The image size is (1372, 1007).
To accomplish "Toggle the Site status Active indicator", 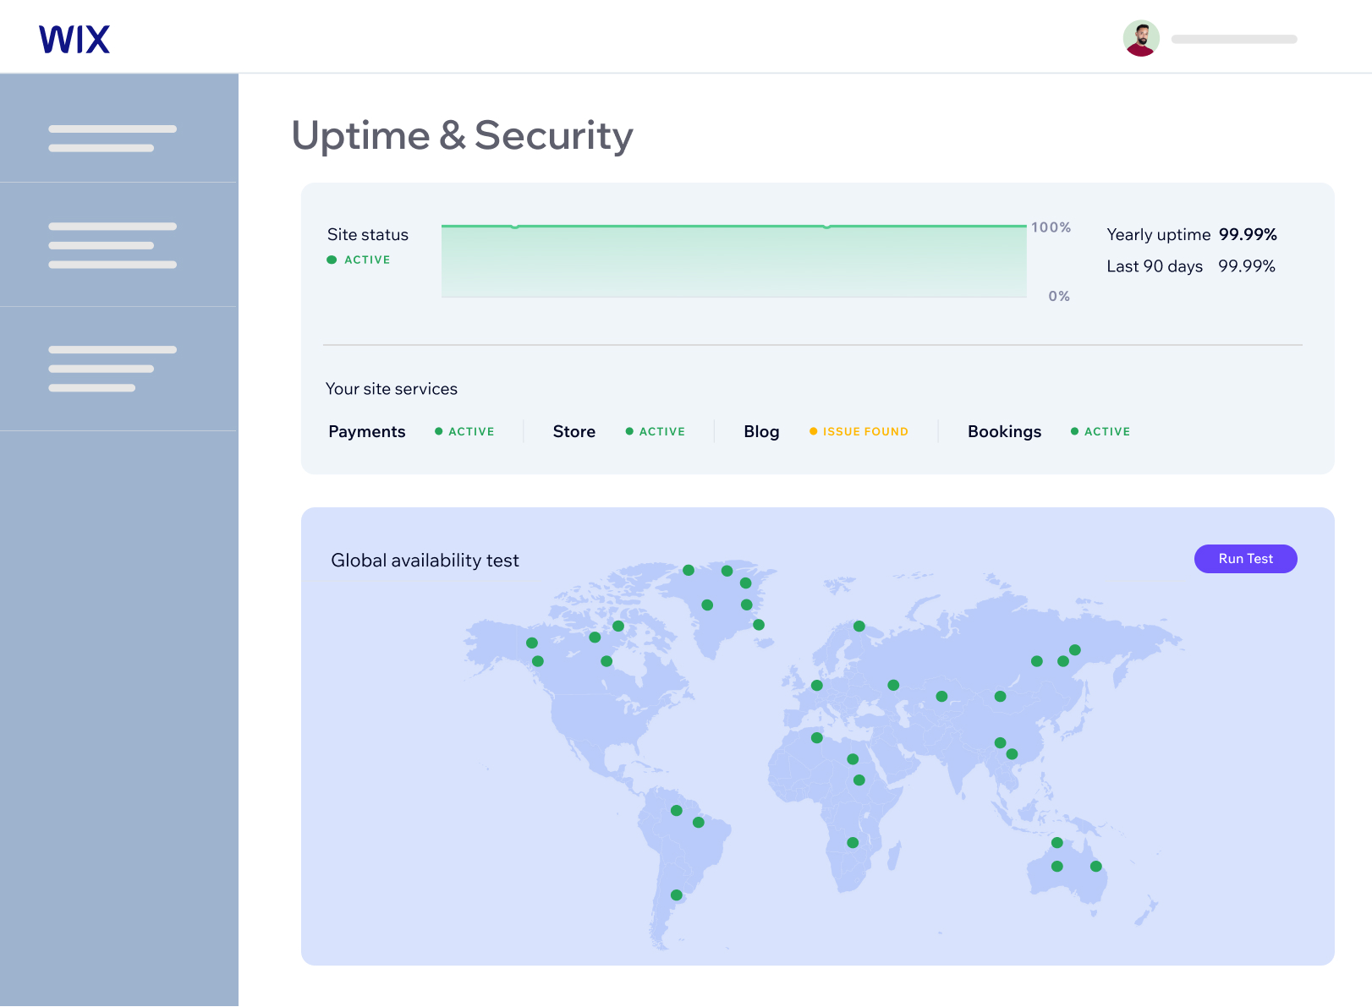I will pos(332,260).
